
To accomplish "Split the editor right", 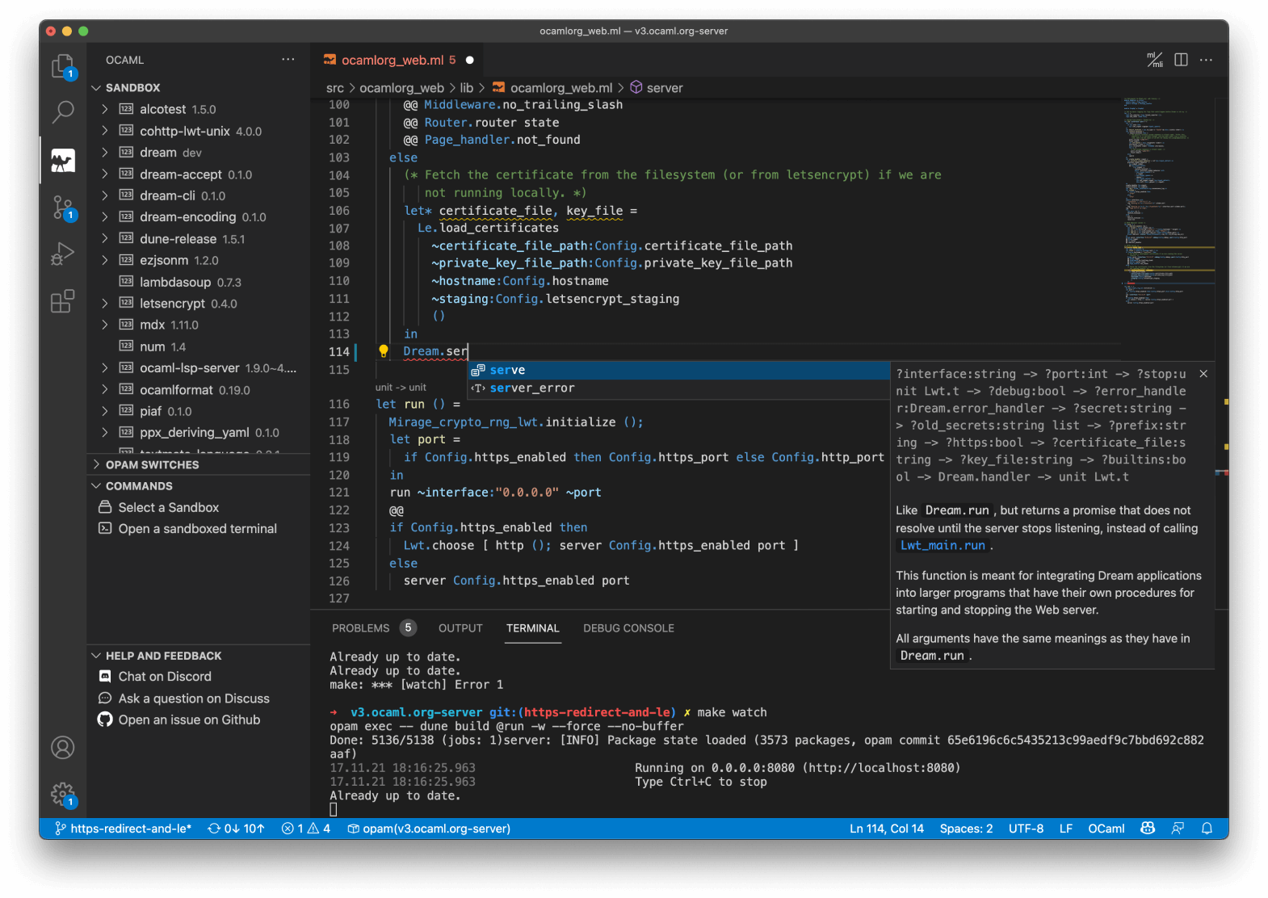I will pyautogui.click(x=1181, y=60).
